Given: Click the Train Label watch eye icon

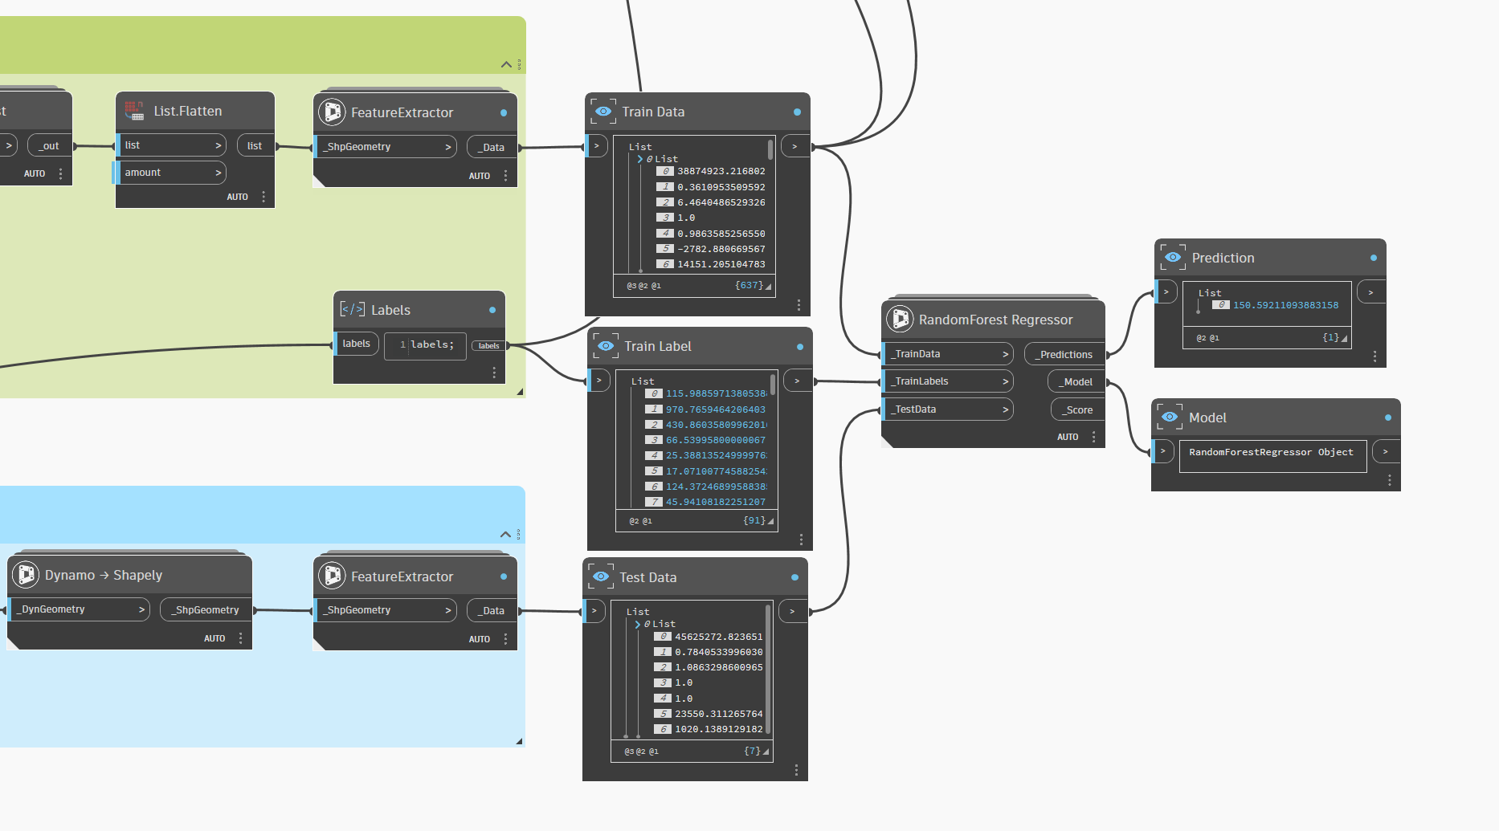Looking at the screenshot, I should (606, 346).
